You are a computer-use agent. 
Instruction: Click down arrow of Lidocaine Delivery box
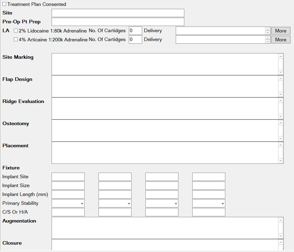coord(267,32)
